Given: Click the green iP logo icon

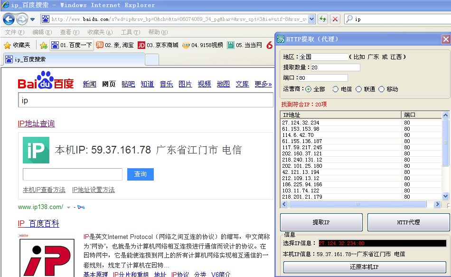Looking at the screenshot, I should 36,150.
